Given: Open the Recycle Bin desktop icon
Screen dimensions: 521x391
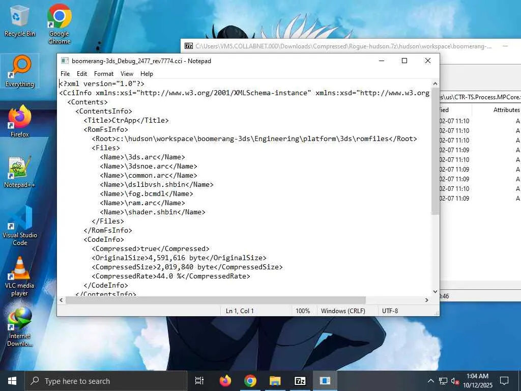Looking at the screenshot, I should 20,21.
